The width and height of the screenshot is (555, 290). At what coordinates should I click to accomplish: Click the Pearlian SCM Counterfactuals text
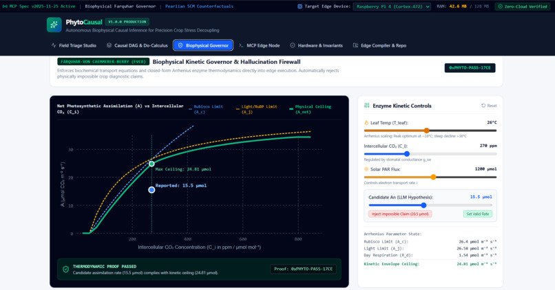point(199,6)
